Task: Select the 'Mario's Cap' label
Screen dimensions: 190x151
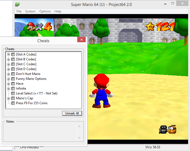Action: click(24, 98)
